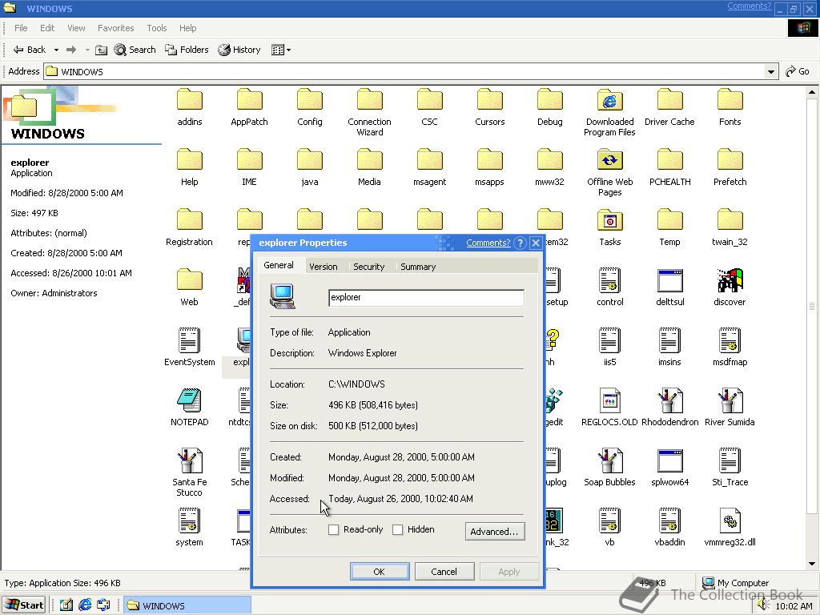Open the addins folder icon
The width and height of the screenshot is (820, 615).
[x=189, y=99]
